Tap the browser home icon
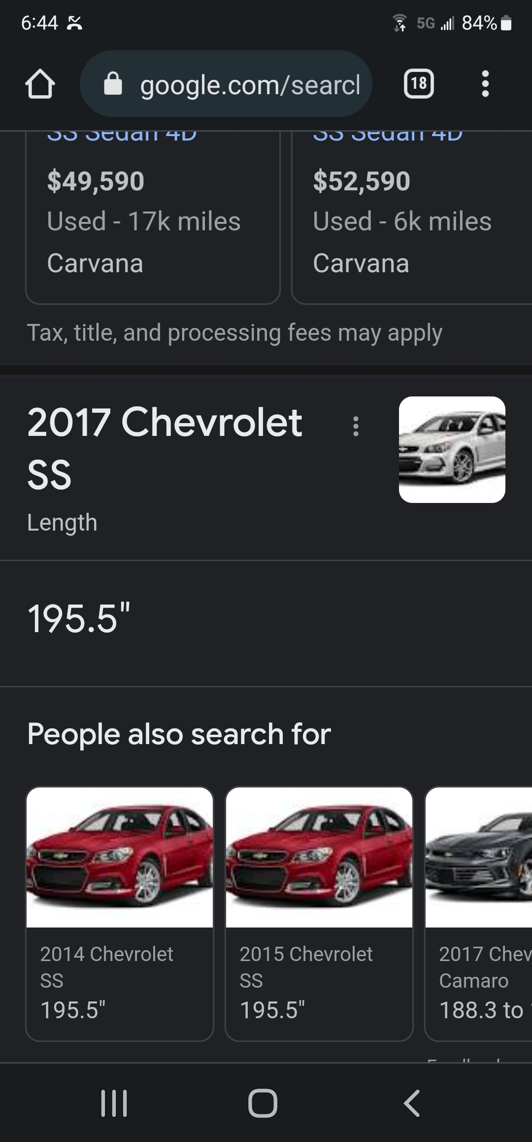This screenshot has height=1142, width=532. tap(40, 84)
